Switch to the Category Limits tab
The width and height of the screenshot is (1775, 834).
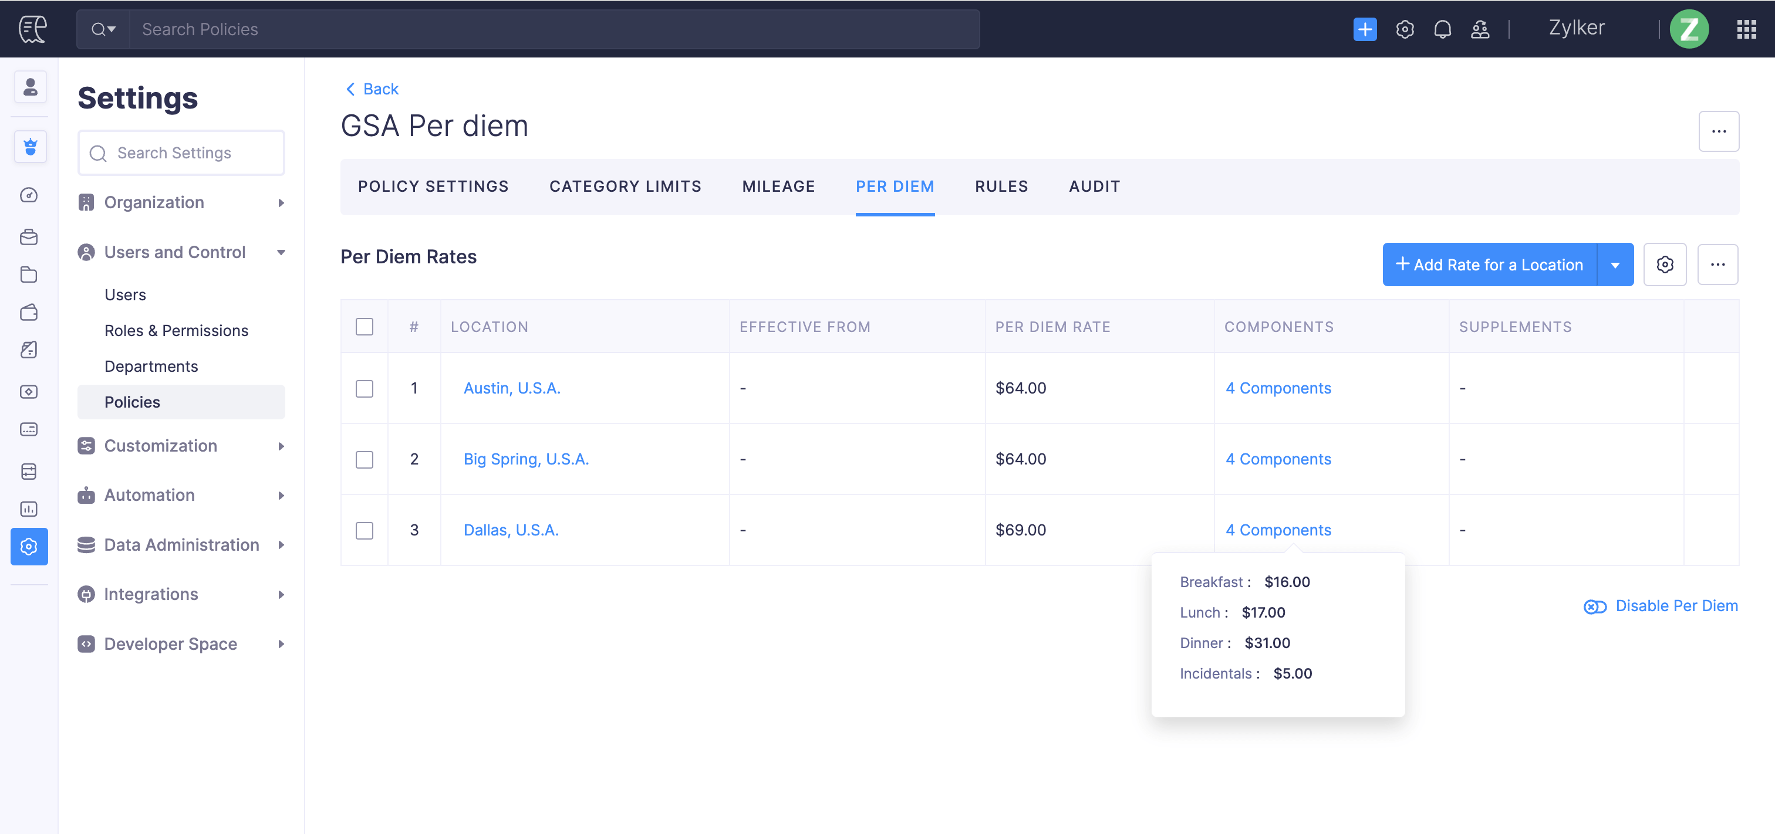pos(625,187)
